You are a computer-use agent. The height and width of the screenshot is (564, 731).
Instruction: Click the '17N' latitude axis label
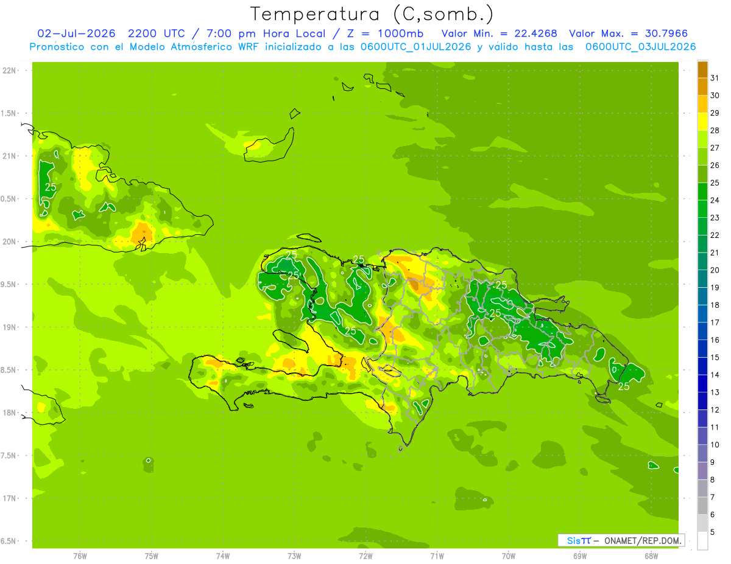[9, 498]
